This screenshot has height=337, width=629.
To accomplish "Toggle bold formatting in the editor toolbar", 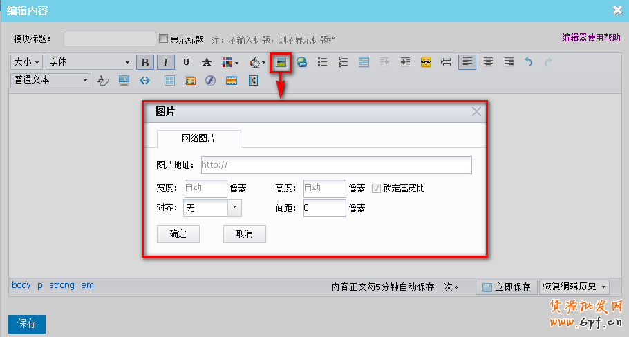I will (x=144, y=62).
